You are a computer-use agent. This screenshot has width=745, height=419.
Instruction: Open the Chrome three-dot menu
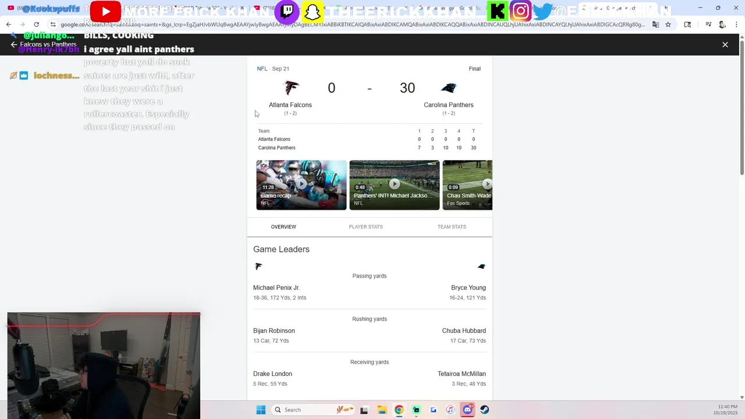pyautogui.click(x=736, y=24)
